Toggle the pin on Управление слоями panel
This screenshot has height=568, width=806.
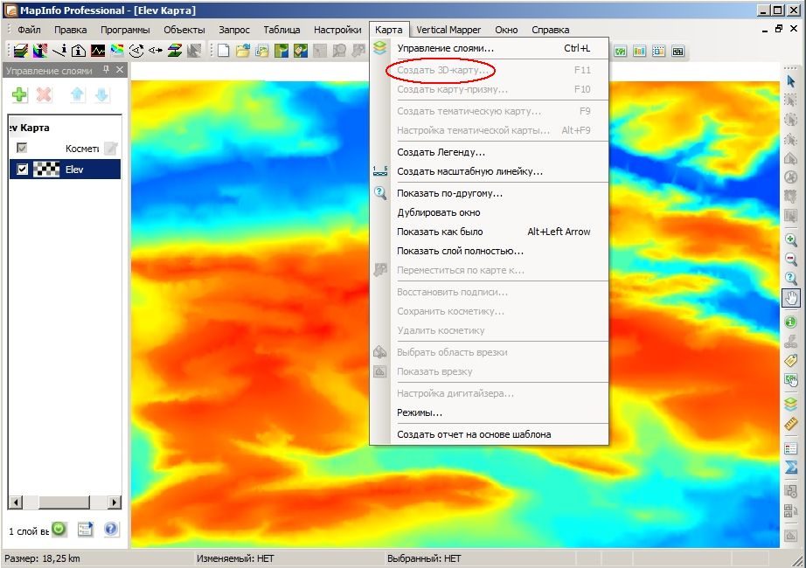[107, 69]
